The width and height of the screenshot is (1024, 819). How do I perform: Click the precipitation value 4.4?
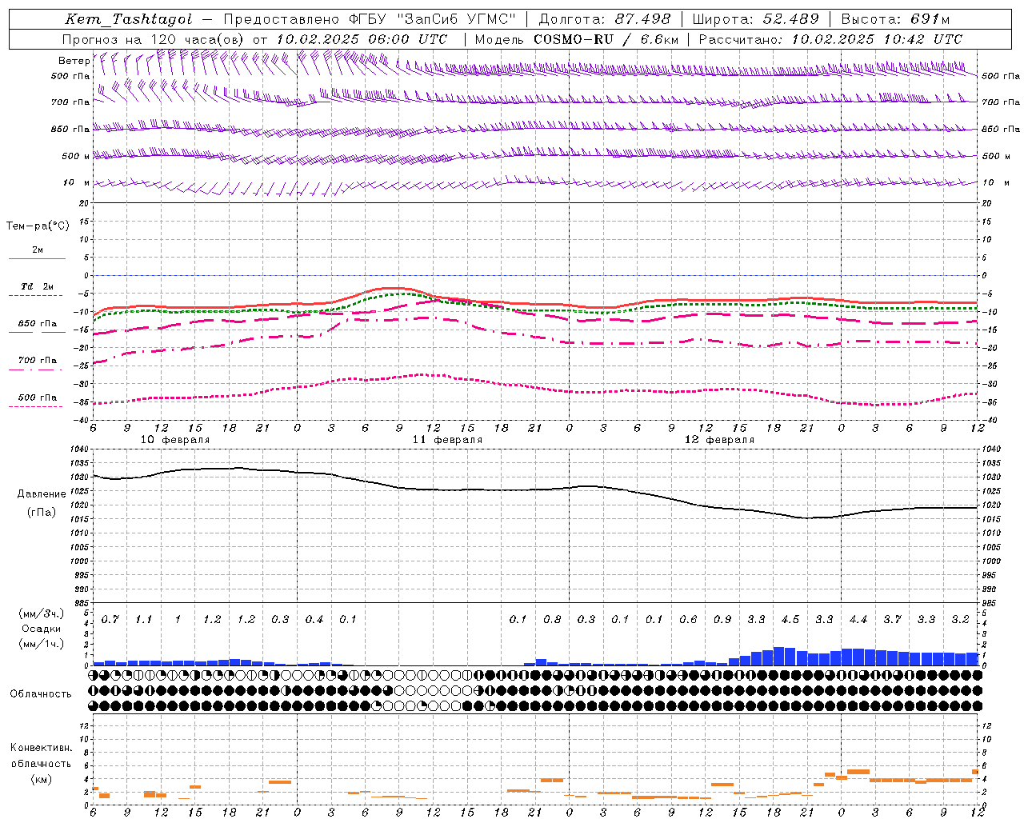[x=858, y=620]
